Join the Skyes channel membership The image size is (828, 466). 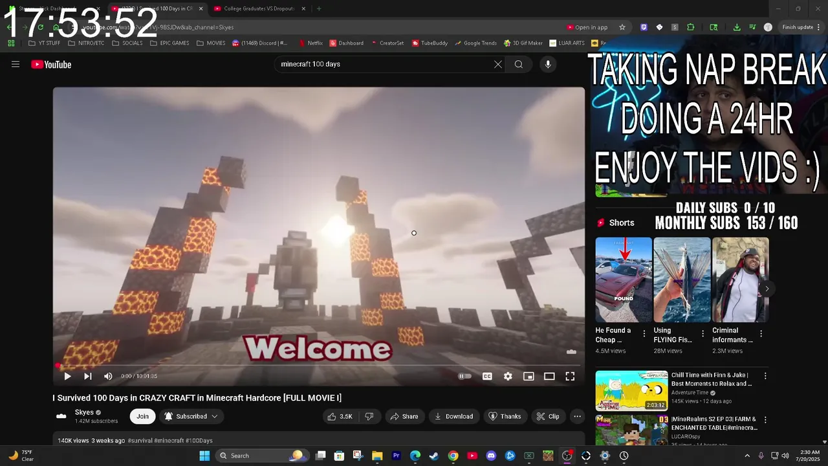[142, 416]
